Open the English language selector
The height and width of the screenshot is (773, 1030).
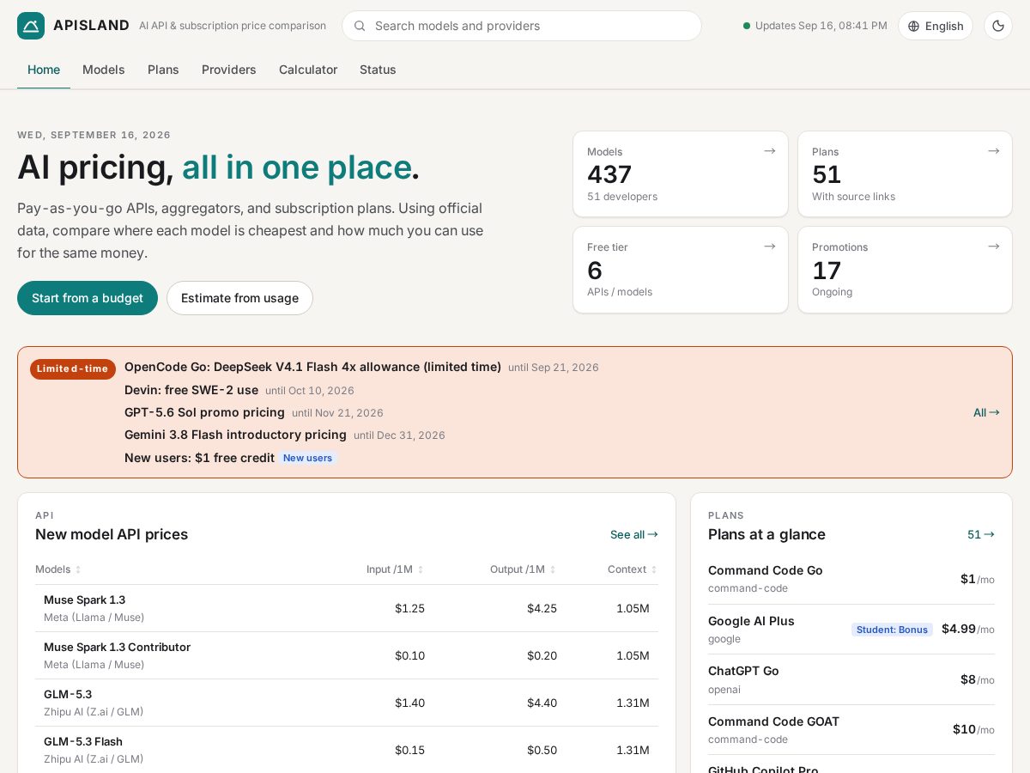point(936,26)
